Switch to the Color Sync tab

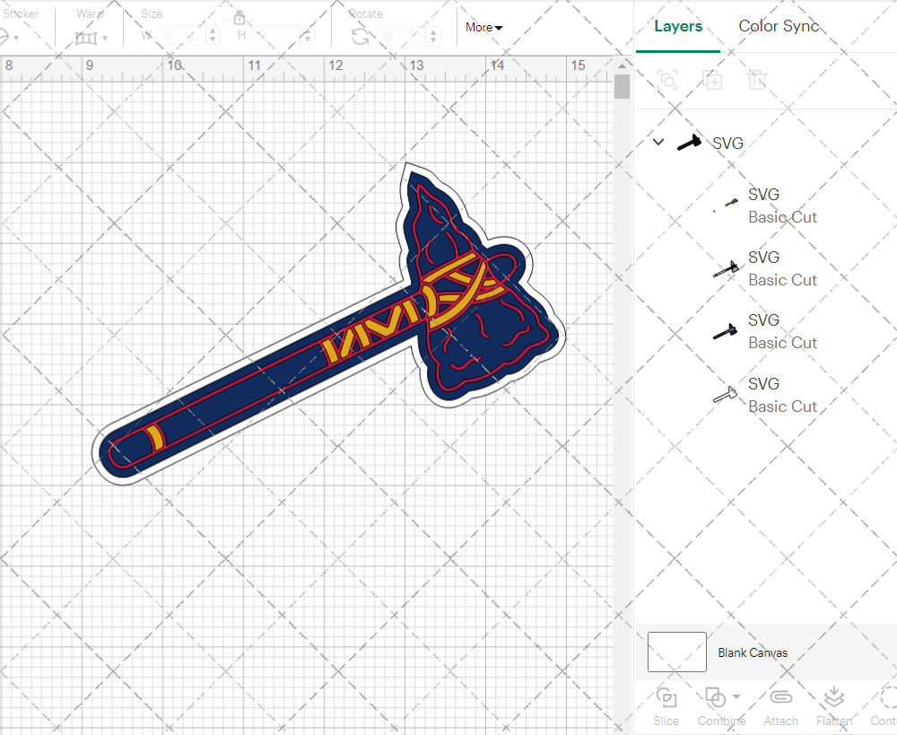pyautogui.click(x=779, y=26)
